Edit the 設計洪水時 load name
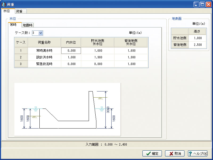The width and height of the screenshot is (213, 160). tap(44, 57)
